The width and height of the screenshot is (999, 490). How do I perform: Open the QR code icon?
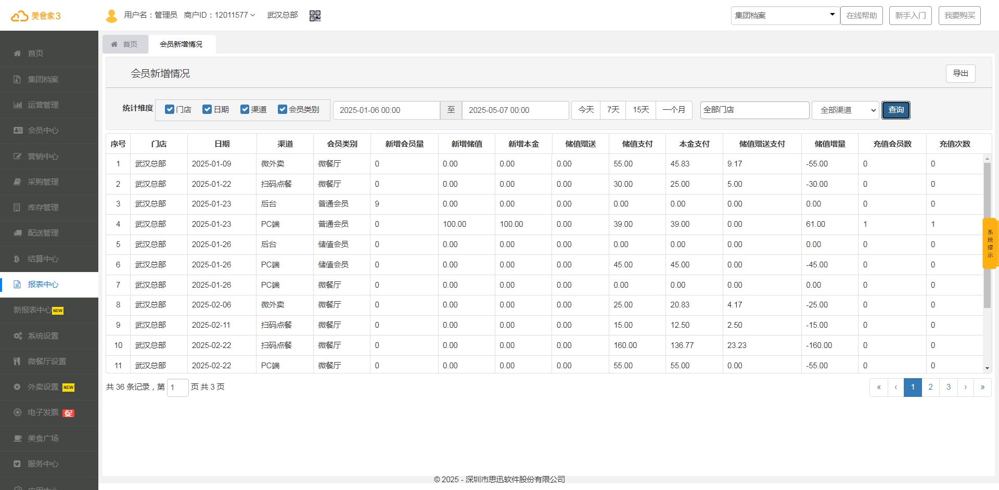pyautogui.click(x=315, y=16)
